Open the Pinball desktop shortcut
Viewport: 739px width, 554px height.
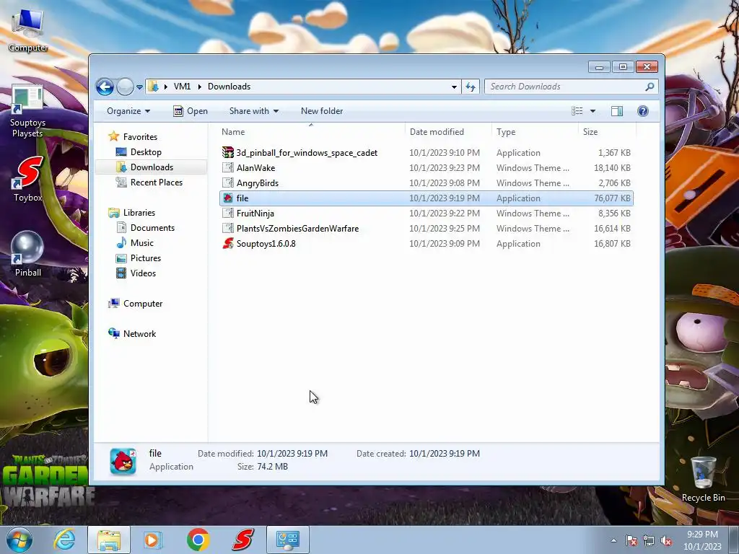pos(28,253)
